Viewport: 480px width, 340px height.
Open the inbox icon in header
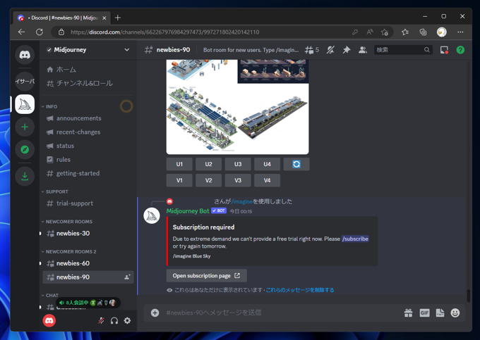coord(444,50)
